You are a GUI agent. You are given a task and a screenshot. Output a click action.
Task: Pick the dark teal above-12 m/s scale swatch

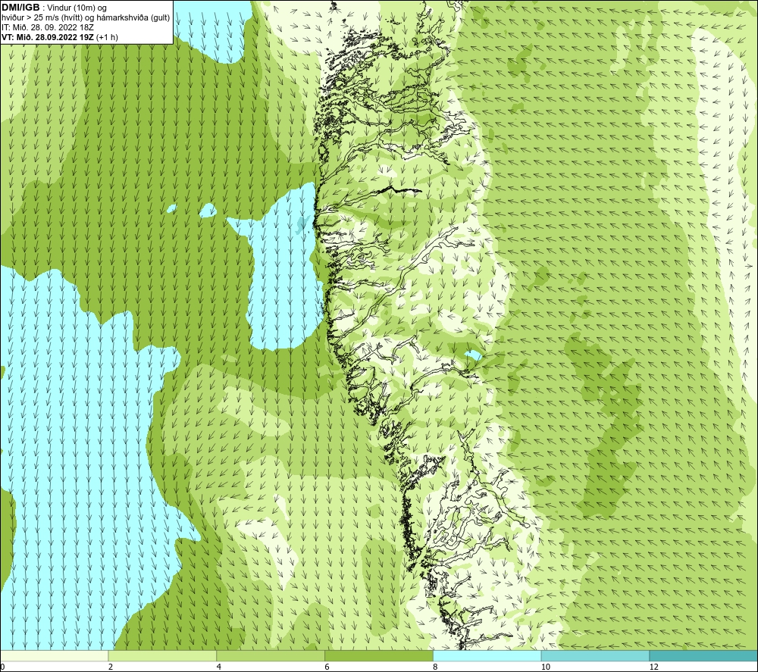click(704, 656)
